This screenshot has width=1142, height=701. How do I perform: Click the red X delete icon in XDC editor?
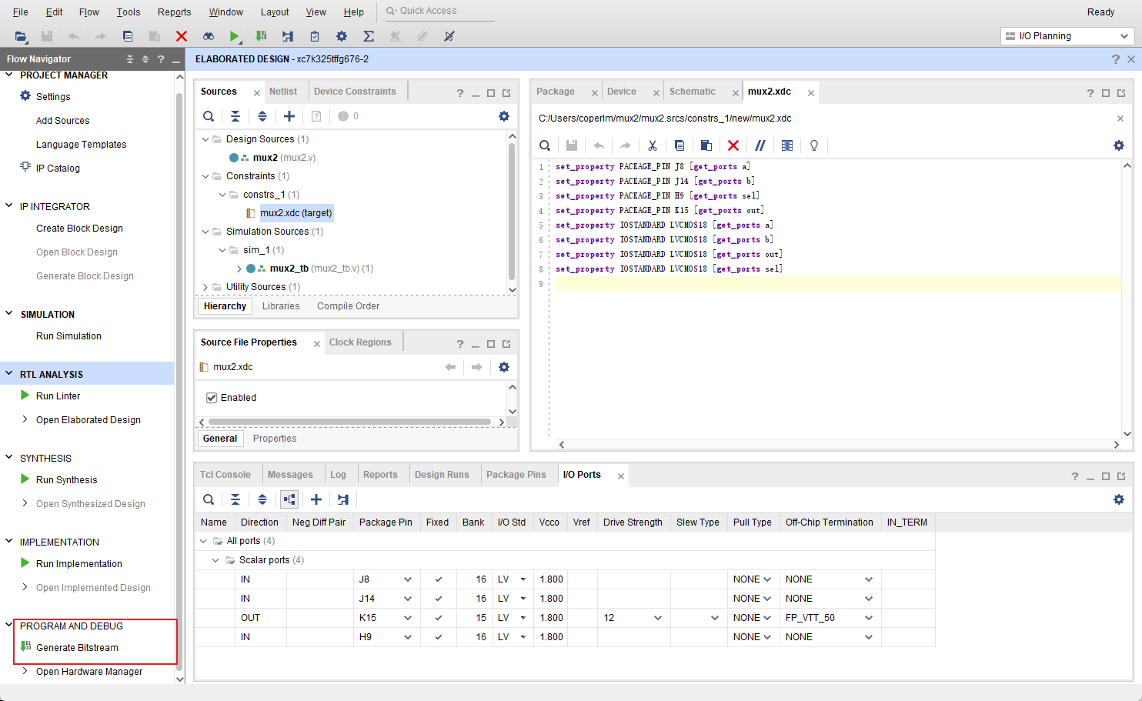733,145
